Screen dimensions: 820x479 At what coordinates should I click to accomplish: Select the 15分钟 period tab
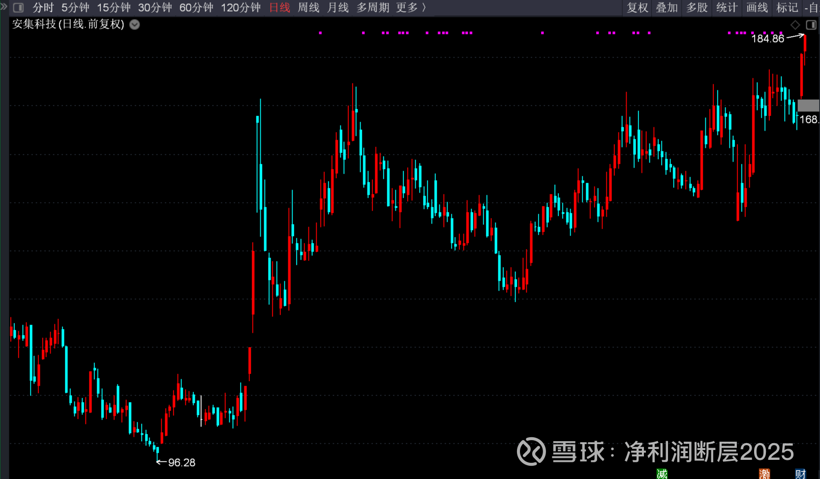[114, 8]
